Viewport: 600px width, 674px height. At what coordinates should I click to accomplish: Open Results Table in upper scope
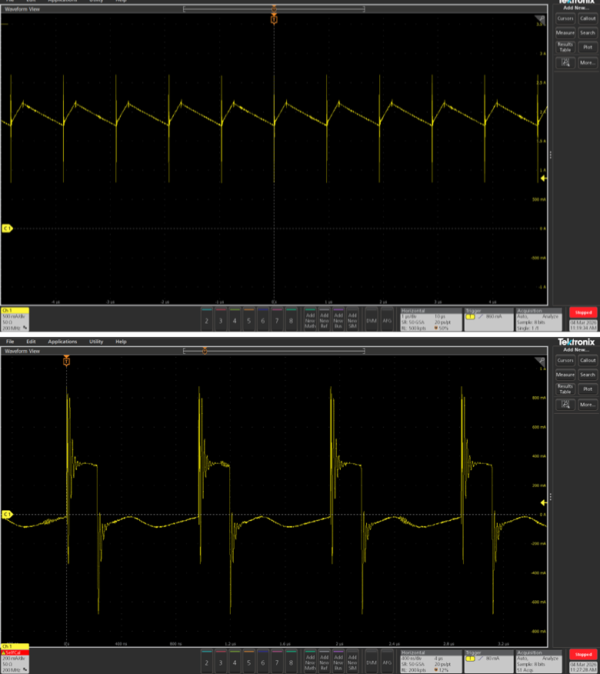pyautogui.click(x=565, y=47)
